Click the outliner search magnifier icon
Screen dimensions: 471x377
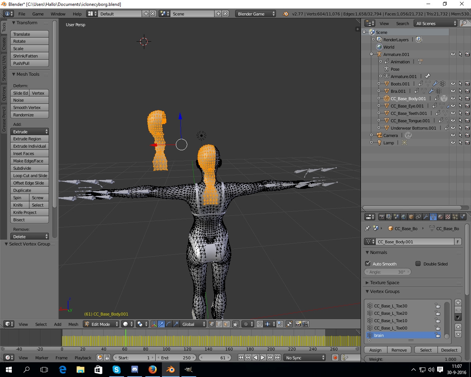464,23
